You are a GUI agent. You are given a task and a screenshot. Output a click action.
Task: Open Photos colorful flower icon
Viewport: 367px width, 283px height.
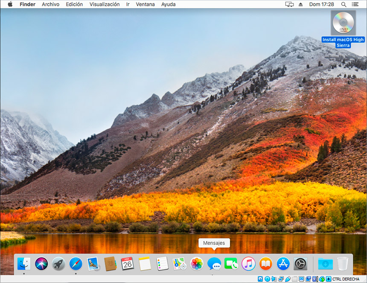coord(197,263)
